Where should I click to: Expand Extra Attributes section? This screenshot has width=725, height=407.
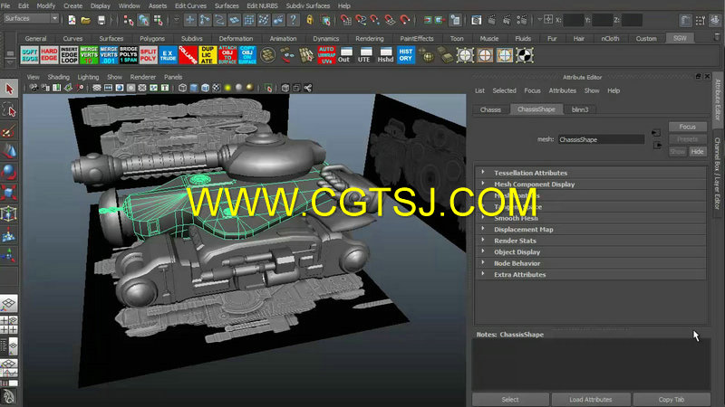pyautogui.click(x=591, y=275)
